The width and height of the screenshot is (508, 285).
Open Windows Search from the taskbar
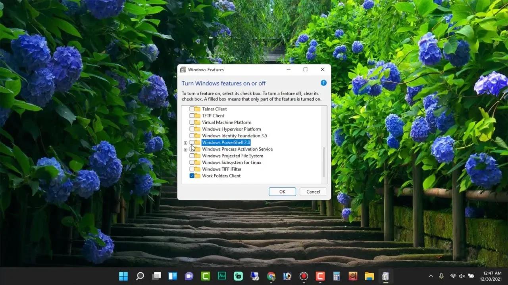[140, 276]
